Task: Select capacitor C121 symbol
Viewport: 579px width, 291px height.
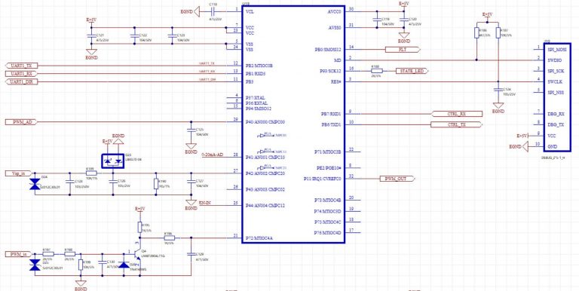Action: pos(91,36)
